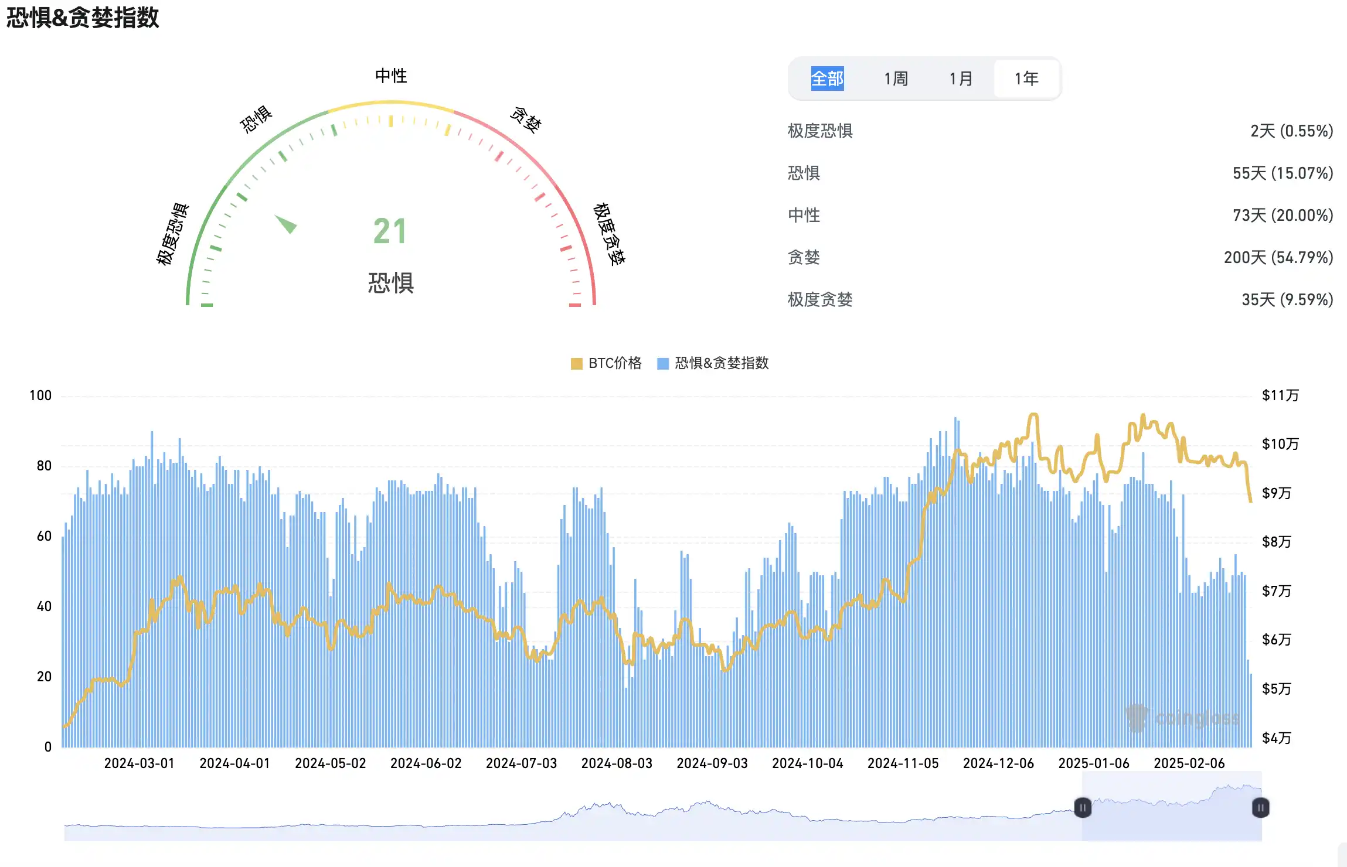Select the 全部 time range tab
Viewport: 1347px width, 867px height.
point(827,78)
